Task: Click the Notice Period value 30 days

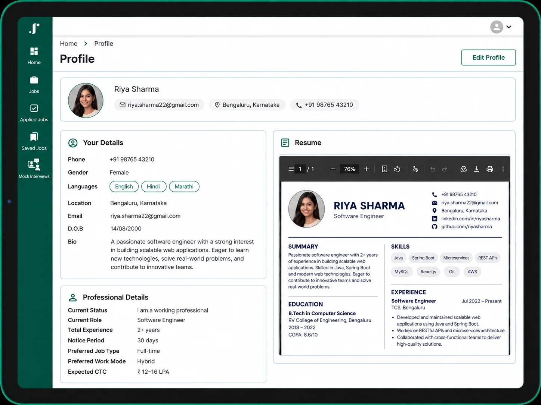Action: point(148,340)
